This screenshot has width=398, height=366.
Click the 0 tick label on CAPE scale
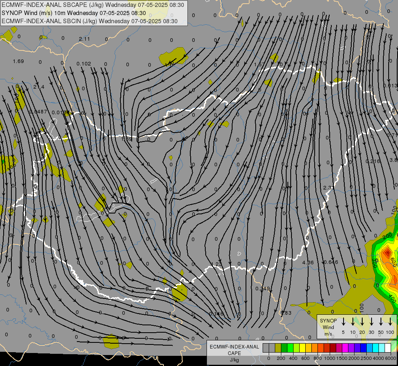(269, 358)
